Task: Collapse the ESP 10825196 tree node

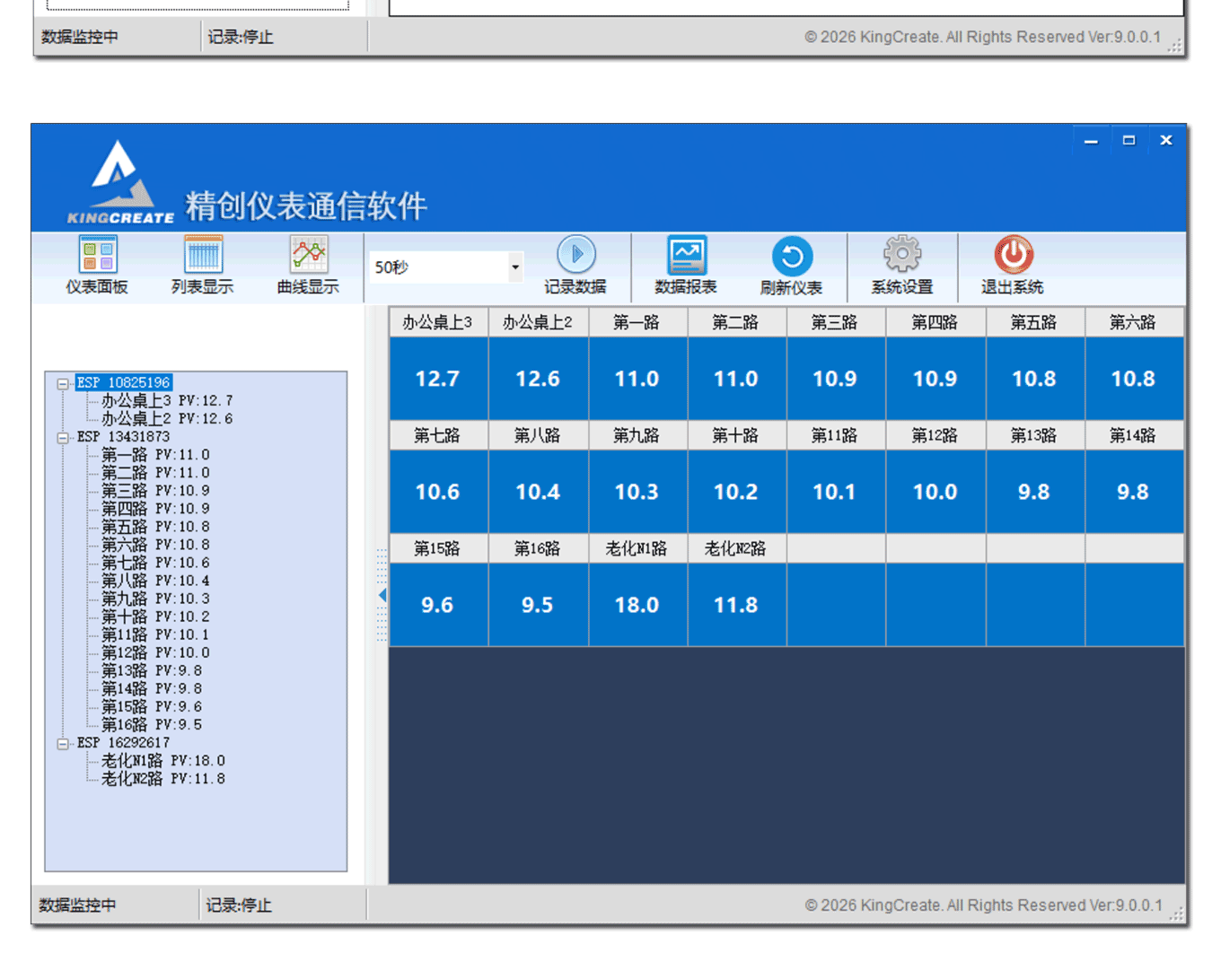Action: 63,384
